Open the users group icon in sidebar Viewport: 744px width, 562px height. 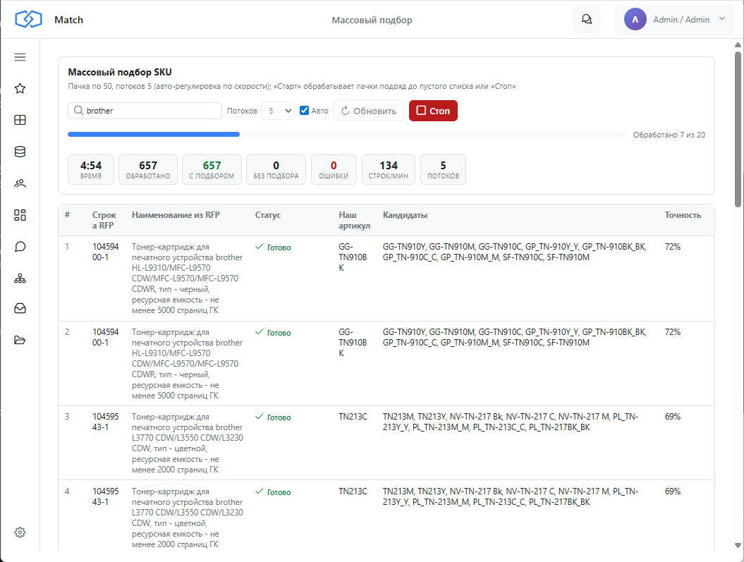tap(20, 183)
